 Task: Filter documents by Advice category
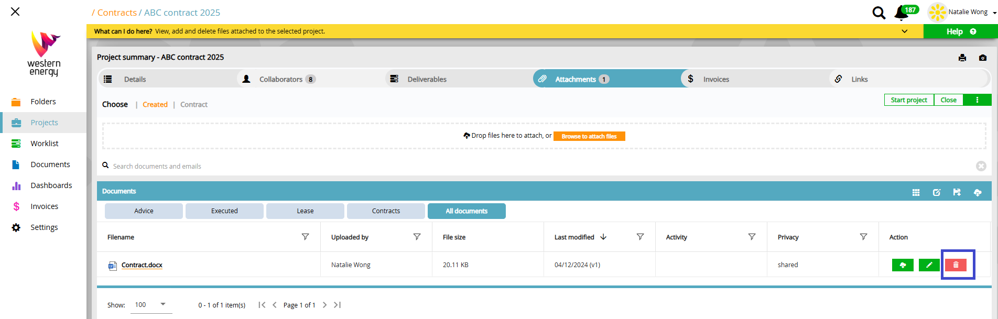[x=144, y=211]
